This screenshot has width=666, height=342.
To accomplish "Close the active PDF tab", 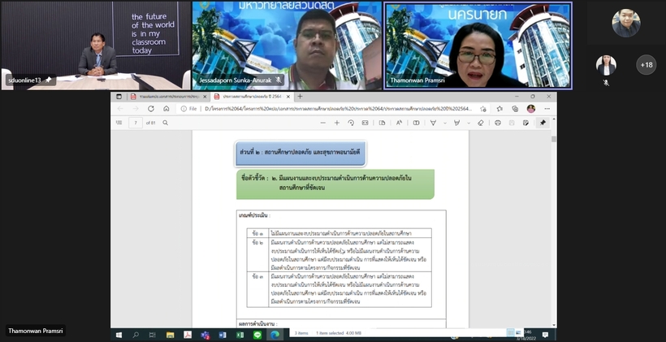I will (x=288, y=97).
